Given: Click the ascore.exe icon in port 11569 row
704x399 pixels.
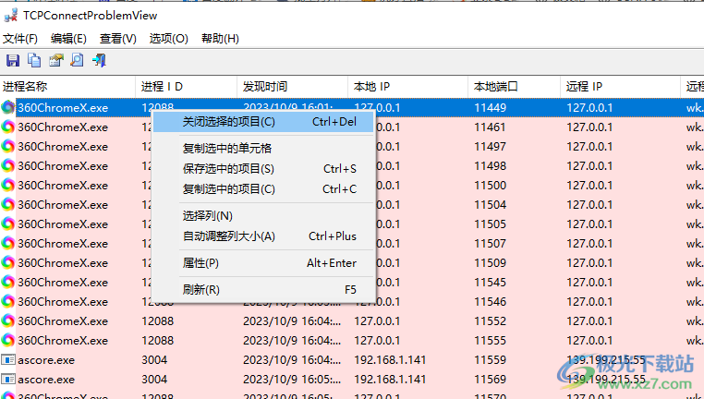Looking at the screenshot, I should pos(7,379).
